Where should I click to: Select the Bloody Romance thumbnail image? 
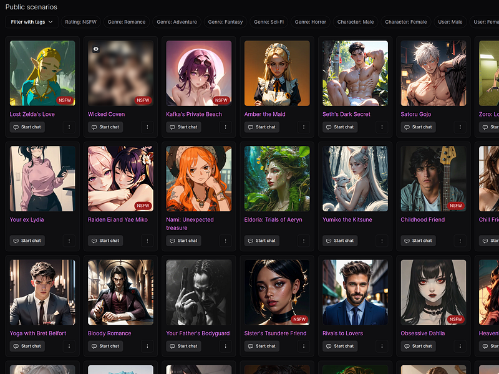[120, 292]
